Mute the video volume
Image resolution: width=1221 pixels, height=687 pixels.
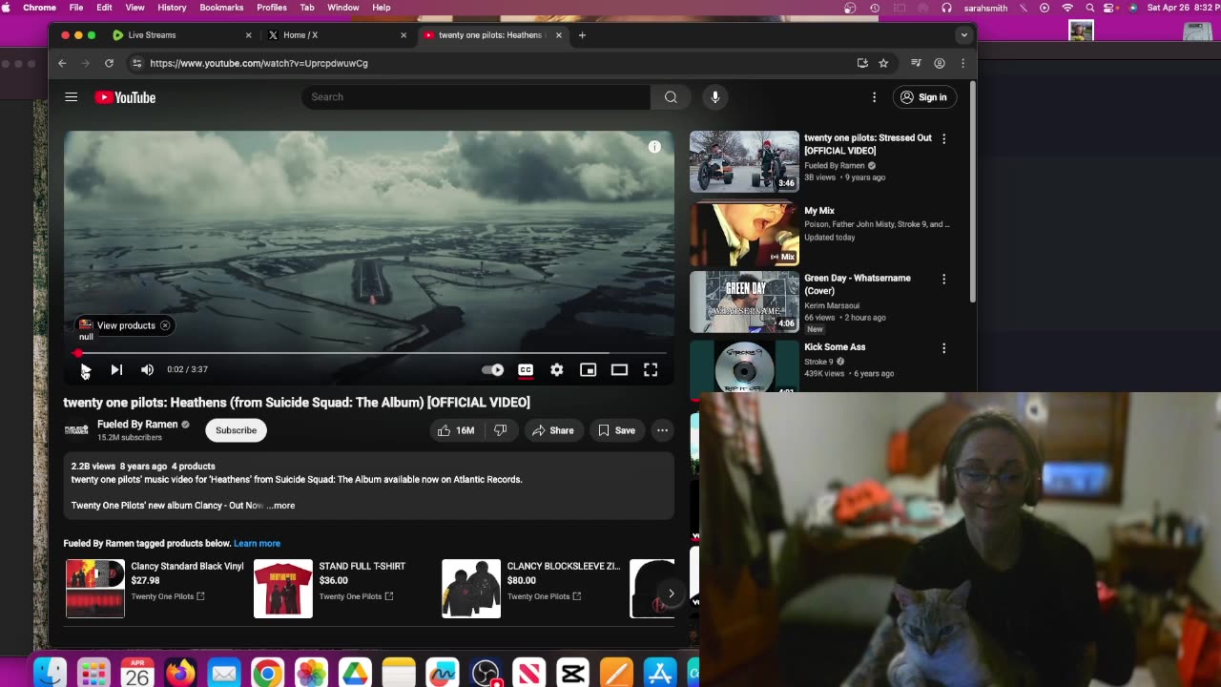147,369
